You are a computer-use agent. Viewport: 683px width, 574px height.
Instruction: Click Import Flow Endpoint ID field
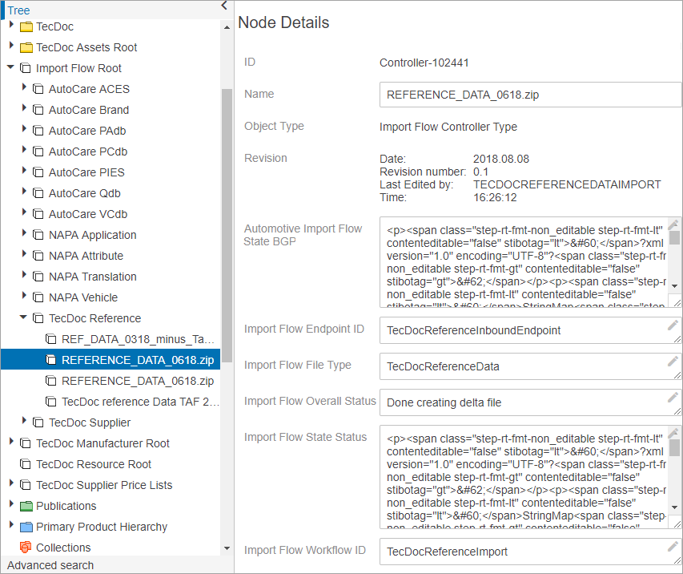[530, 330]
